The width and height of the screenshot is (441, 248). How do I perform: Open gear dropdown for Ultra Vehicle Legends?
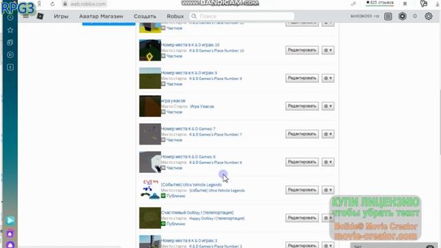(x=328, y=190)
